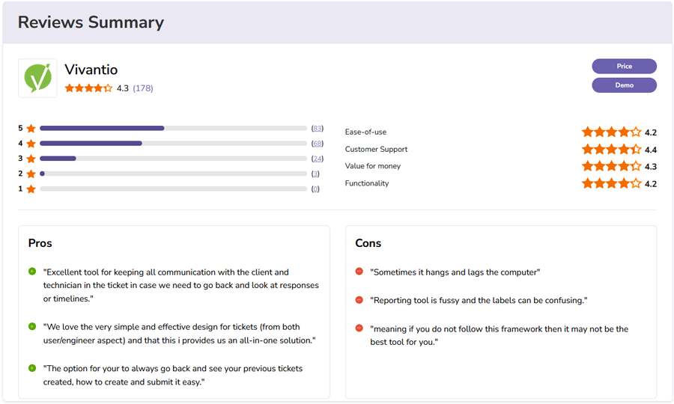Screen dimensions: 674x404
Task: Click the Cons heading
Action: point(368,243)
